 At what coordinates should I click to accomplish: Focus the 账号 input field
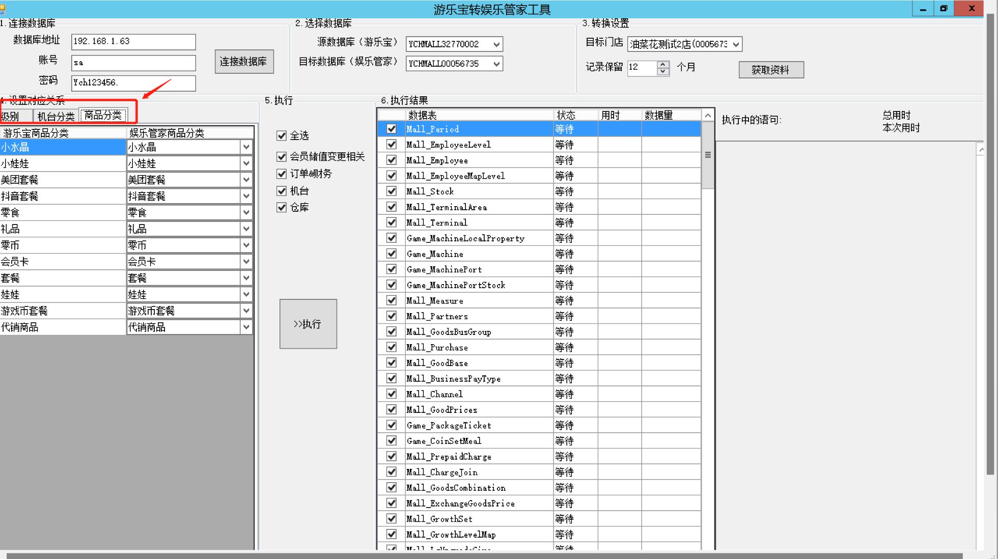[x=133, y=63]
